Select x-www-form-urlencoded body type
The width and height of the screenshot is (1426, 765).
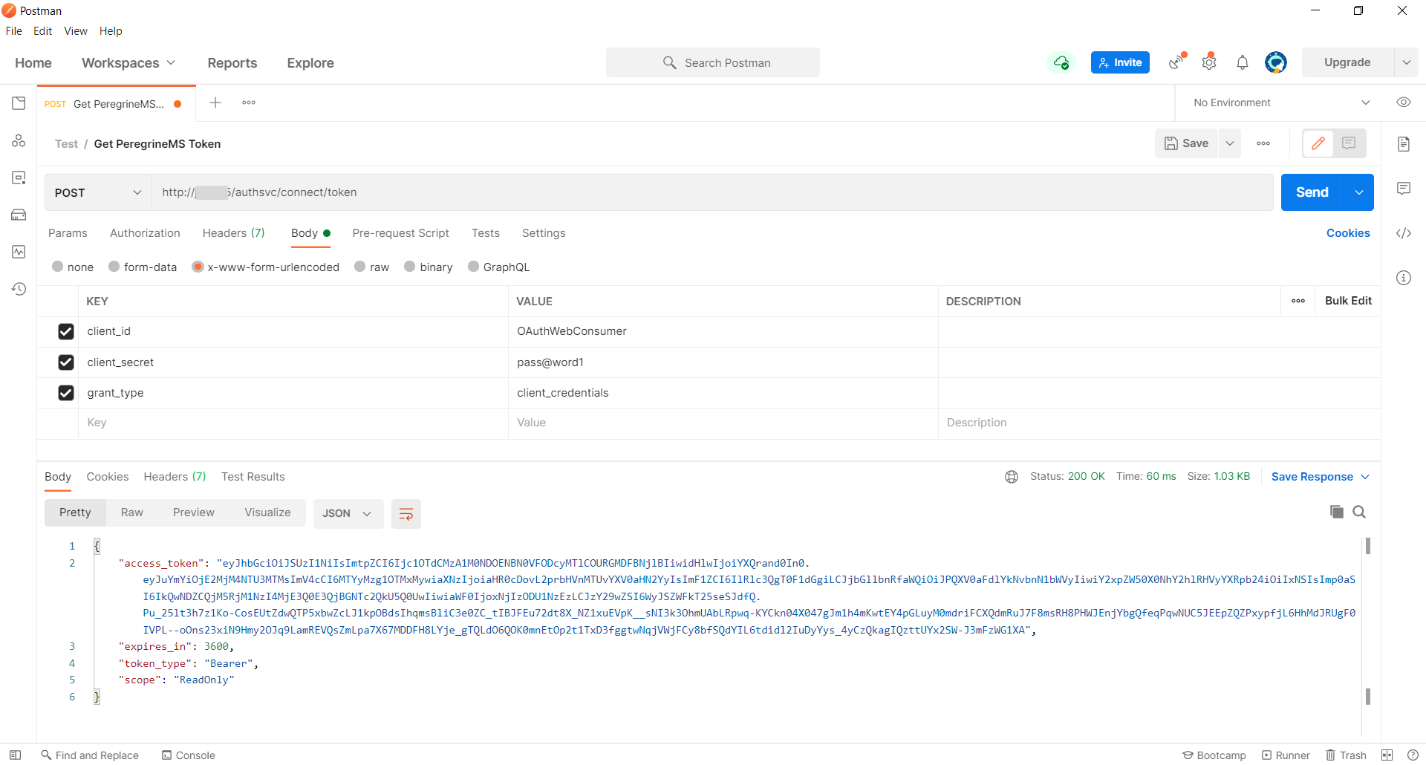198,267
